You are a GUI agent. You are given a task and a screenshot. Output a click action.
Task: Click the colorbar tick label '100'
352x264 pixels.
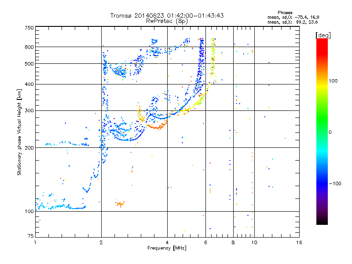333,81
